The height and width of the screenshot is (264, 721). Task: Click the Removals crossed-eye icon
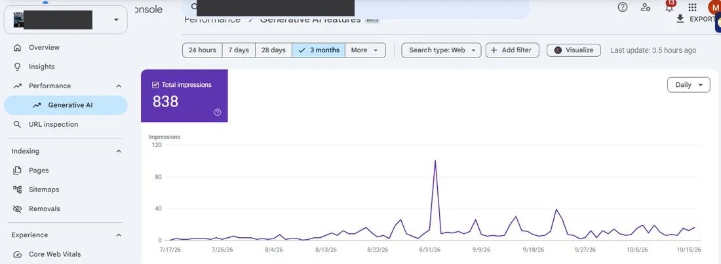coord(18,208)
